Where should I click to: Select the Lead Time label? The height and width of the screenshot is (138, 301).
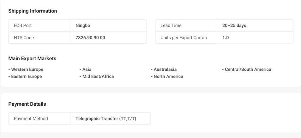coord(171,25)
